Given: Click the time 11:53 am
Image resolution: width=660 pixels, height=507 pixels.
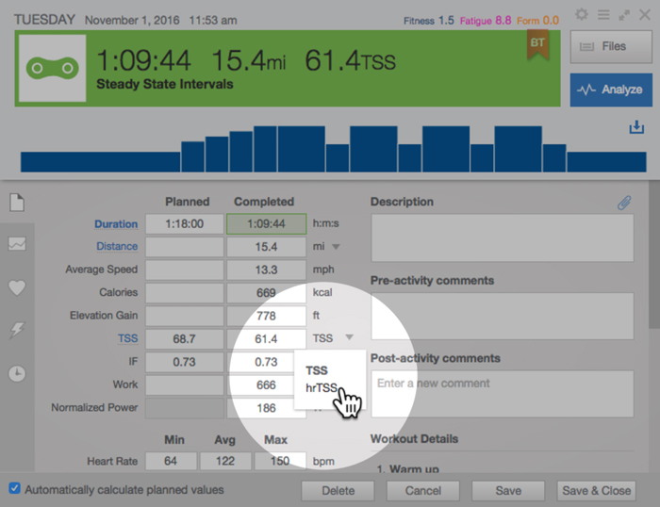Looking at the screenshot, I should (x=213, y=20).
